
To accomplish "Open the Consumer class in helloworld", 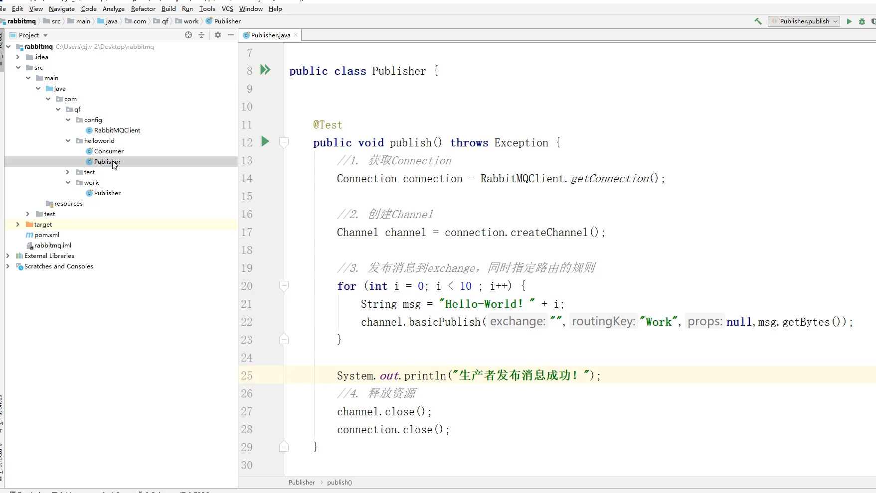I will (x=109, y=151).
